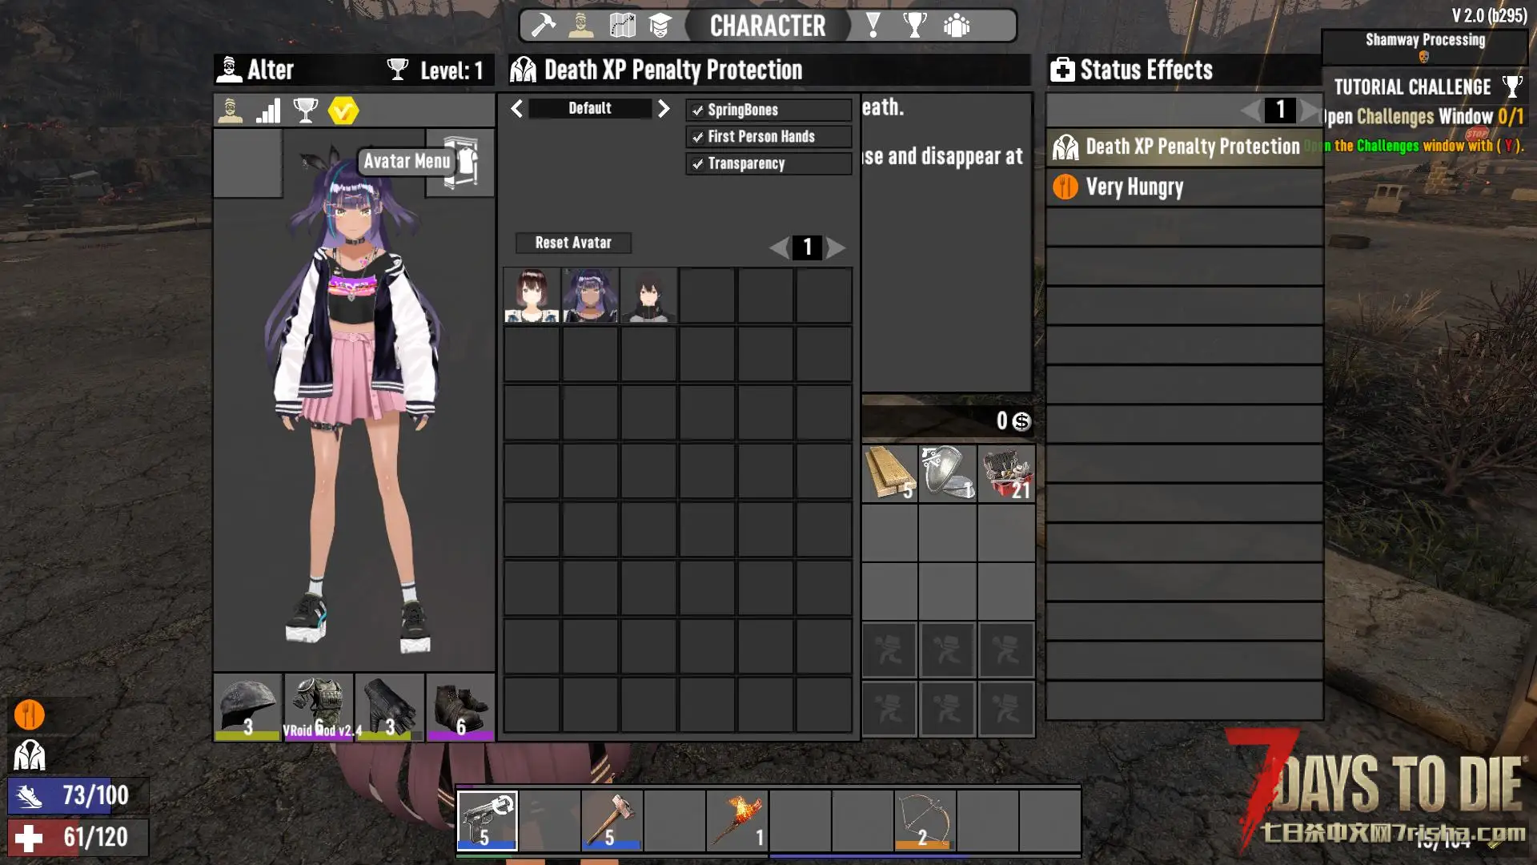Select the boots armor slot
The width and height of the screenshot is (1537, 865).
(x=460, y=707)
